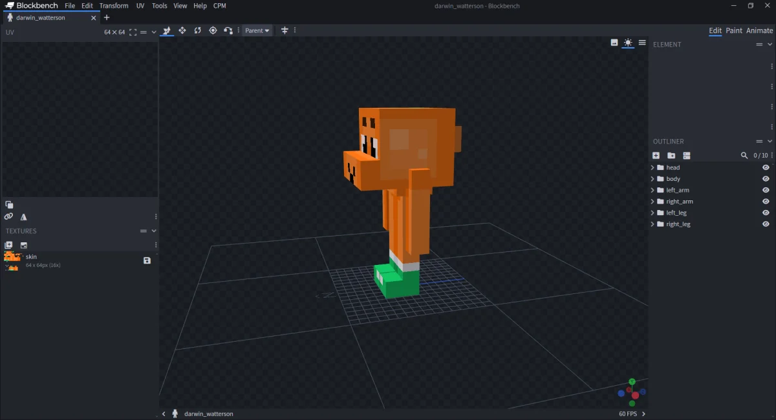The width and height of the screenshot is (776, 420).
Task: Select the Vertex Snap tool
Action: [228, 30]
